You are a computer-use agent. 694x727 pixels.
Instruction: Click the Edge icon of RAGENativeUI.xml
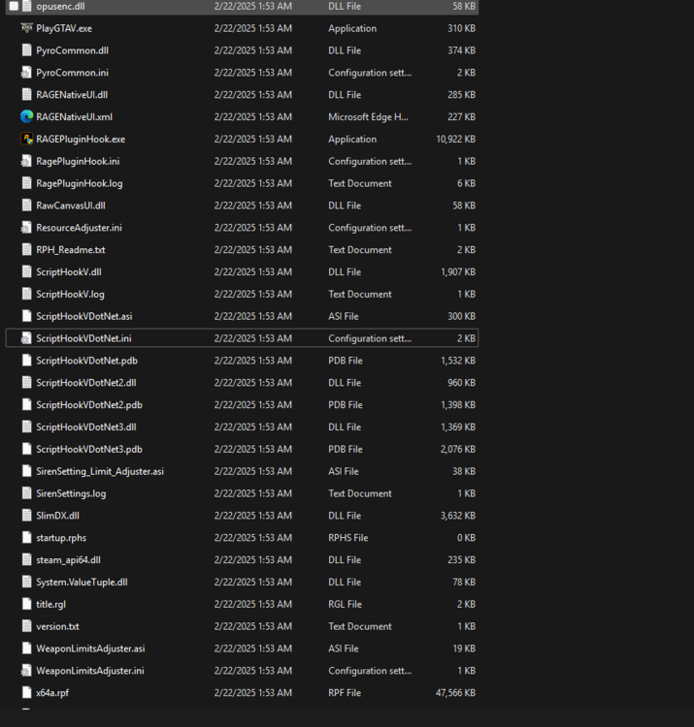click(27, 116)
